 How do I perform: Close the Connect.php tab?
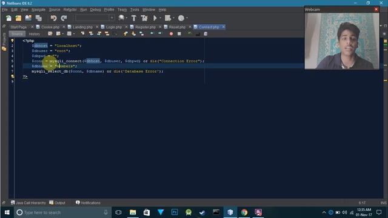(223, 27)
